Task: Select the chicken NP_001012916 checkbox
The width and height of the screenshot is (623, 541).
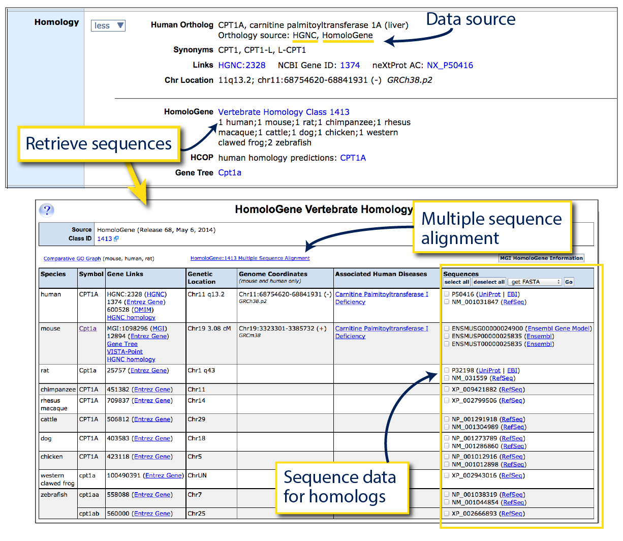Action: [x=447, y=457]
